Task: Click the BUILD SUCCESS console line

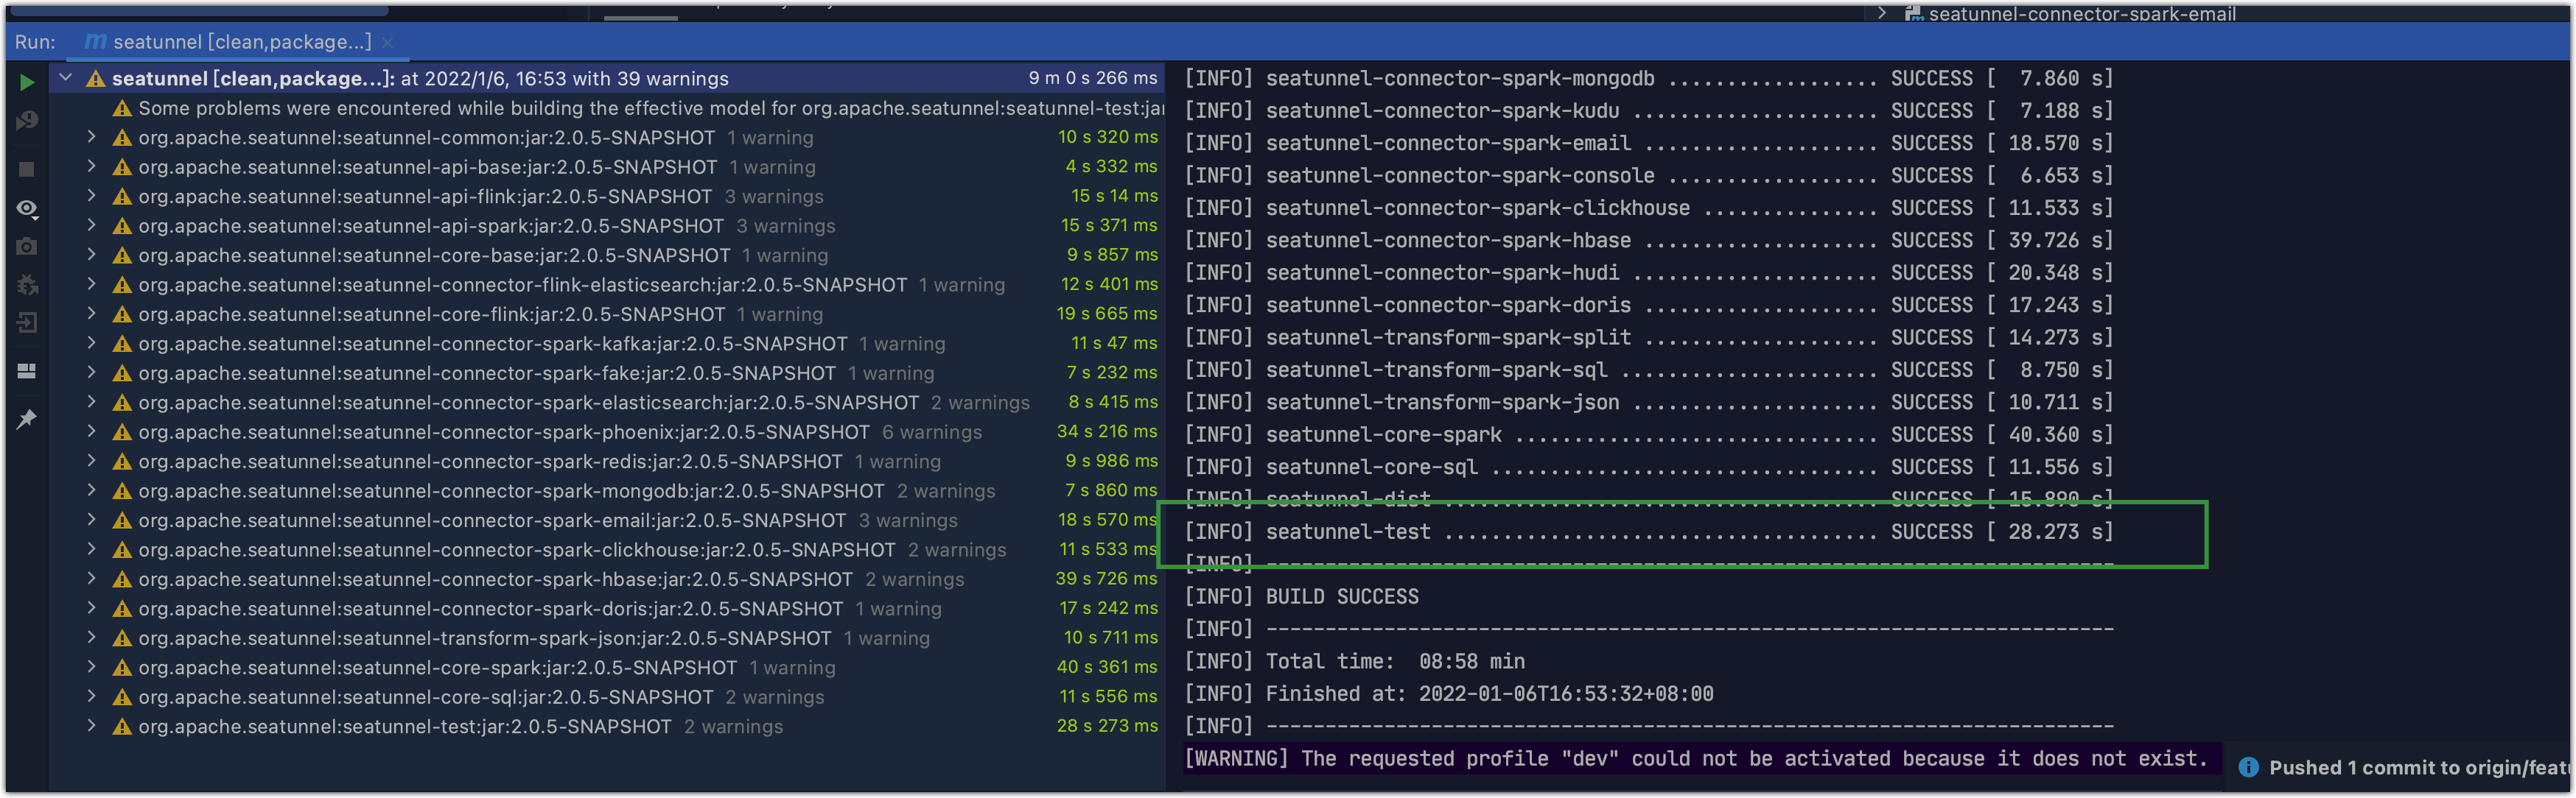Action: 1342,596
